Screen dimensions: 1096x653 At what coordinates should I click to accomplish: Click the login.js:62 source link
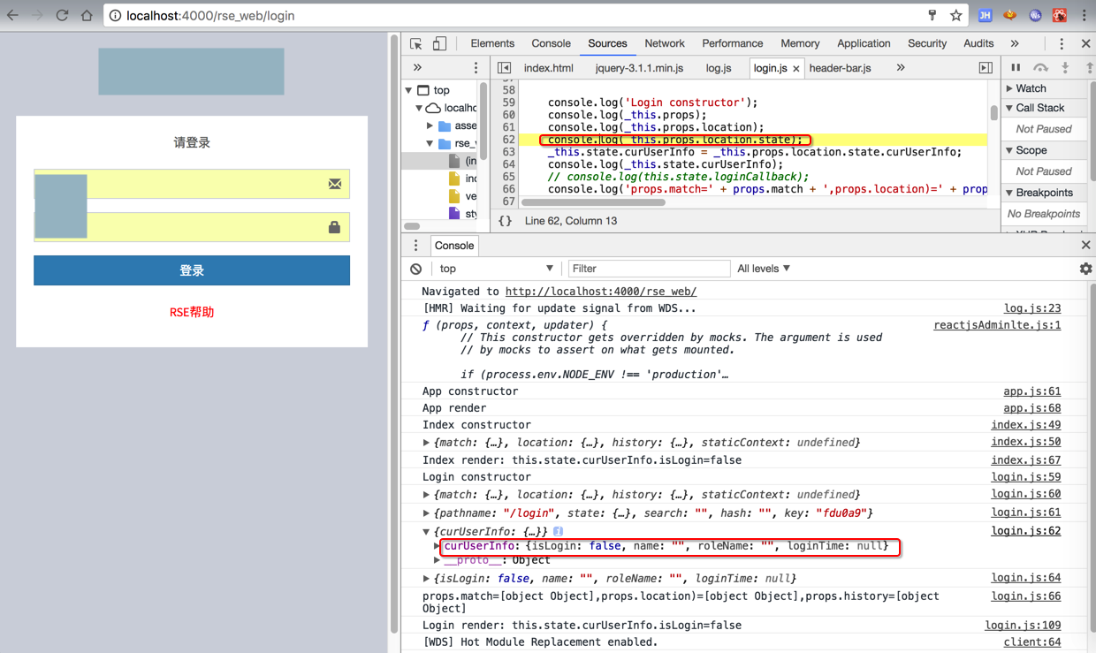click(1025, 531)
